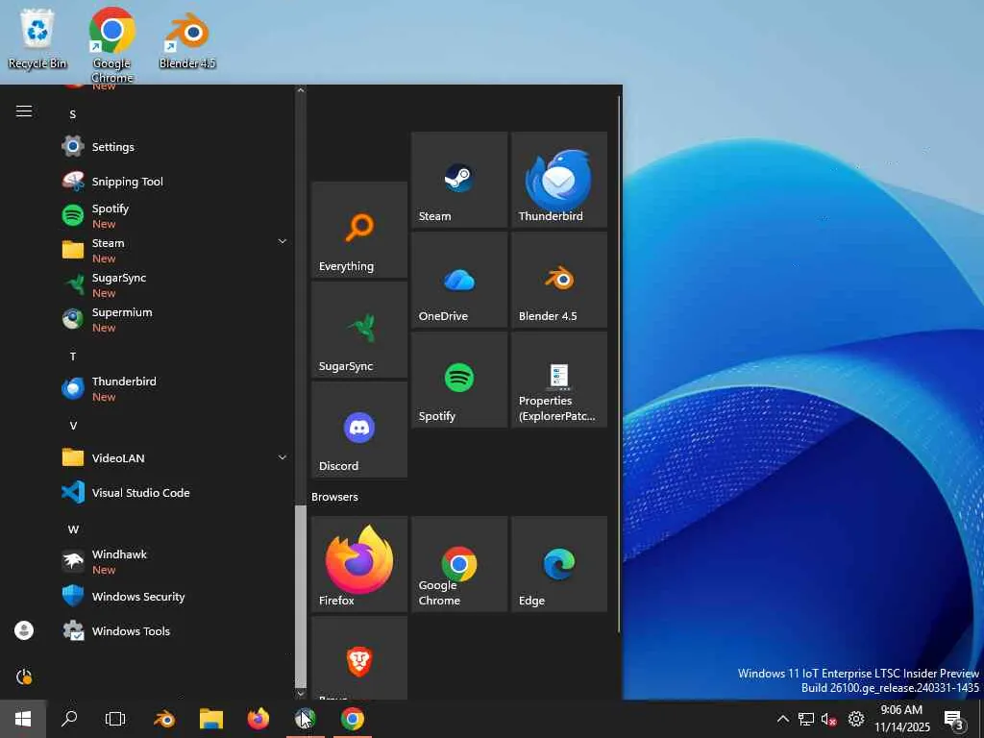Launch SugarSync from the app list
The image size is (984, 738).
(x=176, y=284)
